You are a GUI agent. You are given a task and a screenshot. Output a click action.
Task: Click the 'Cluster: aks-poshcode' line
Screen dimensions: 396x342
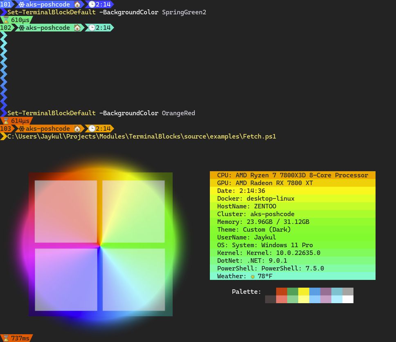tap(292, 214)
